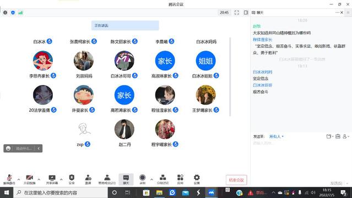Viewport: 352px width, 198px height.
Task: Invite participants with the invite icon
Action: point(88,179)
